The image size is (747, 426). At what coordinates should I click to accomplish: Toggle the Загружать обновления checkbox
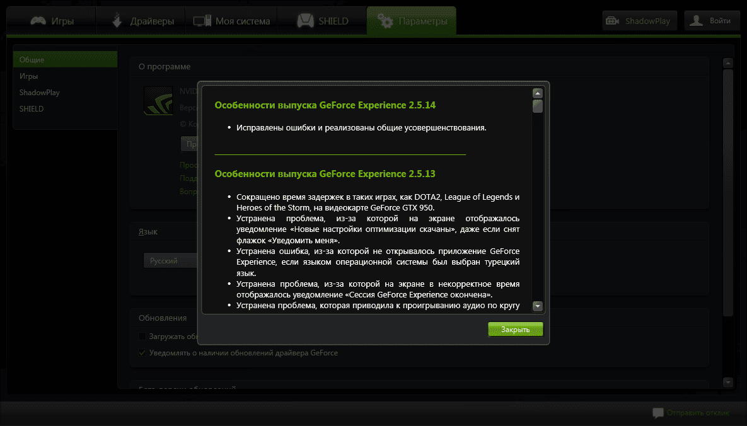coord(142,337)
